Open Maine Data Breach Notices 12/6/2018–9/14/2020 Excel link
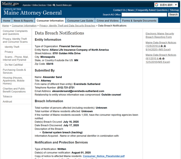The width and height of the screenshot is (181, 159). coord(161,46)
